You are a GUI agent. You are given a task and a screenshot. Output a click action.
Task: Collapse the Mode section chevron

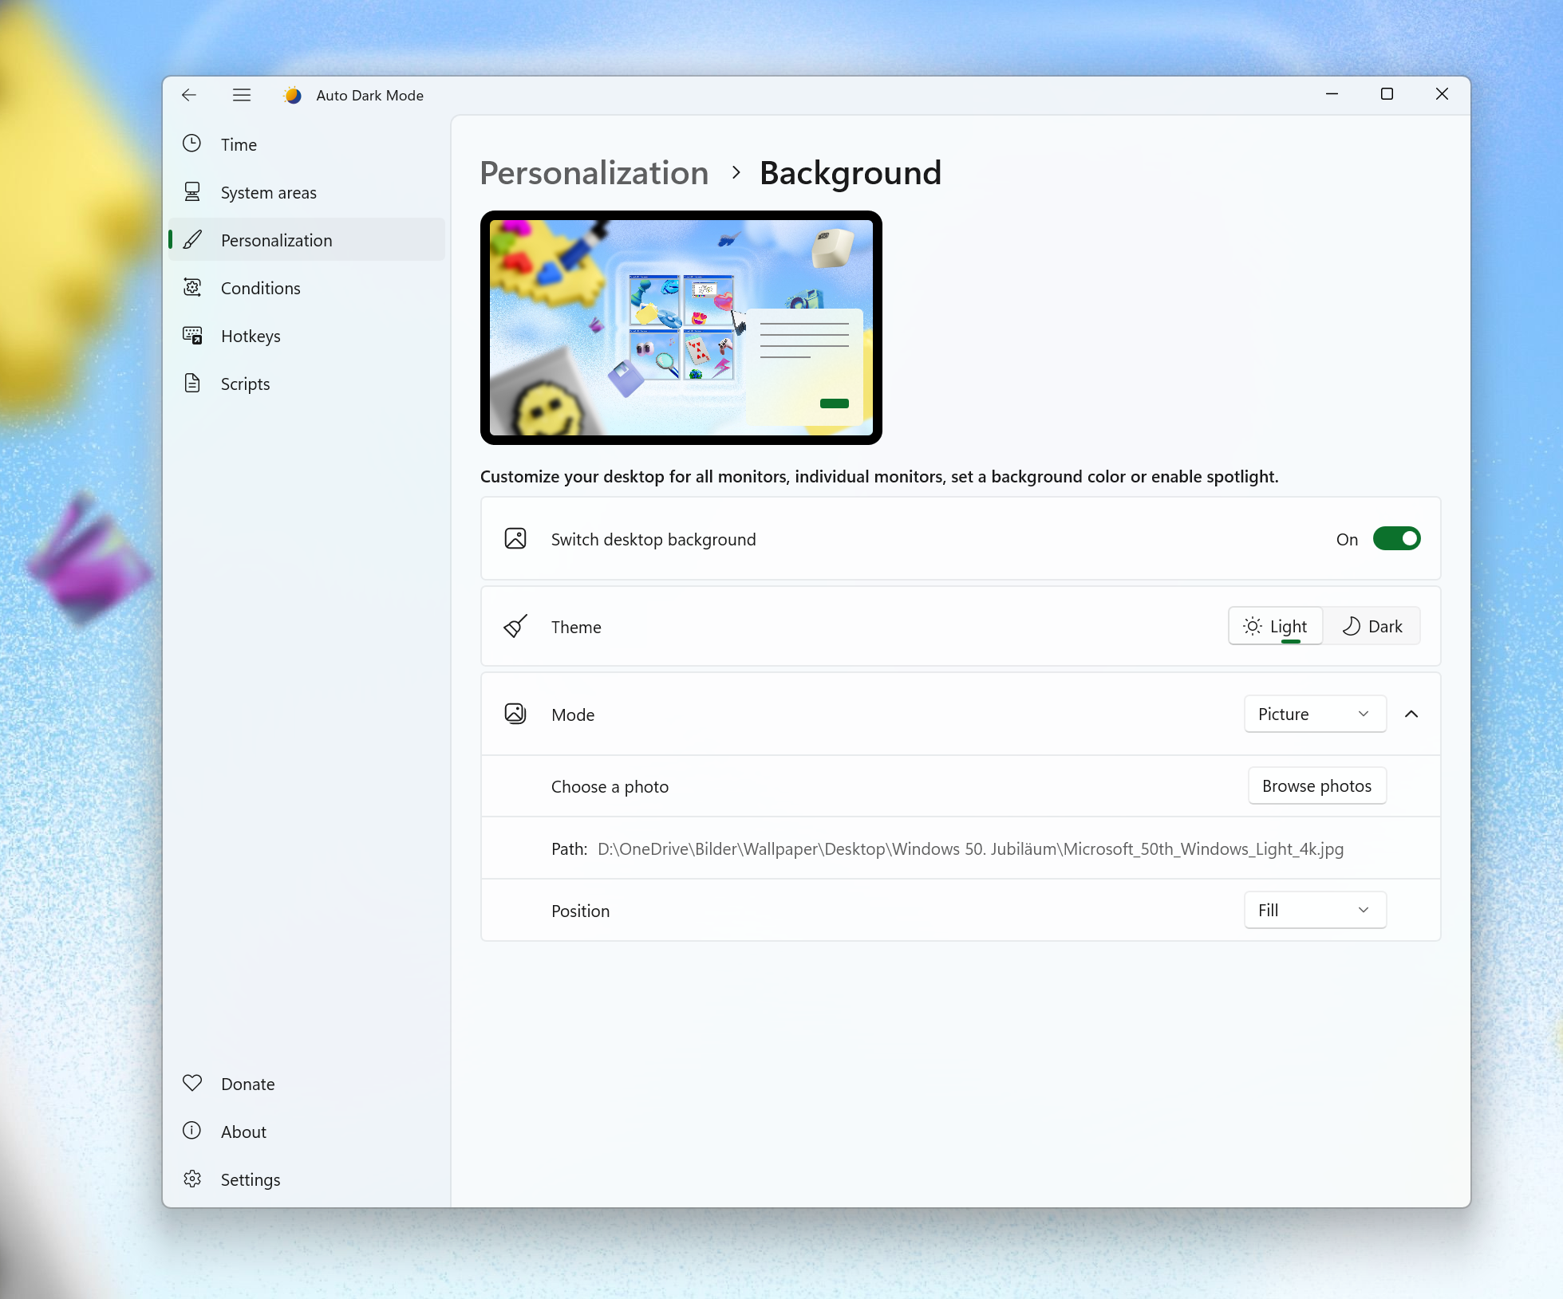(1411, 714)
